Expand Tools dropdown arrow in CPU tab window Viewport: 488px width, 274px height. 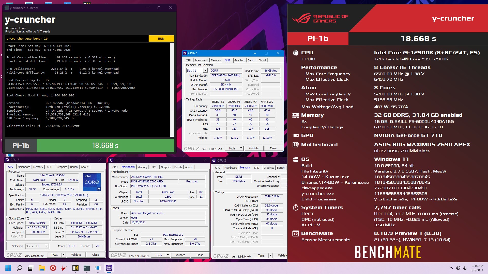(64, 255)
